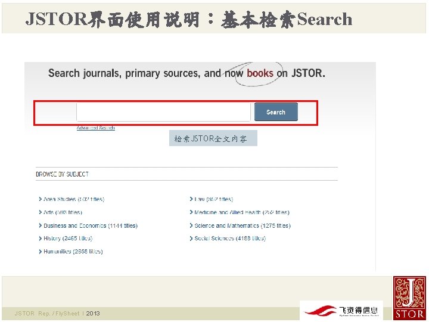The height and width of the screenshot is (322, 429).
Task: Open Law subject link
Action: tap(214, 199)
